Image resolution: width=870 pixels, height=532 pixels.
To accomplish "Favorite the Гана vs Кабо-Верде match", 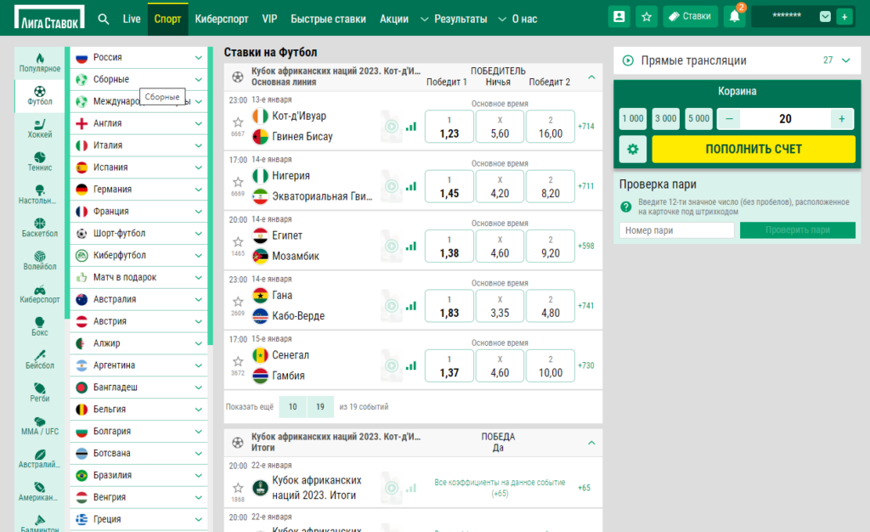I will pyautogui.click(x=238, y=302).
